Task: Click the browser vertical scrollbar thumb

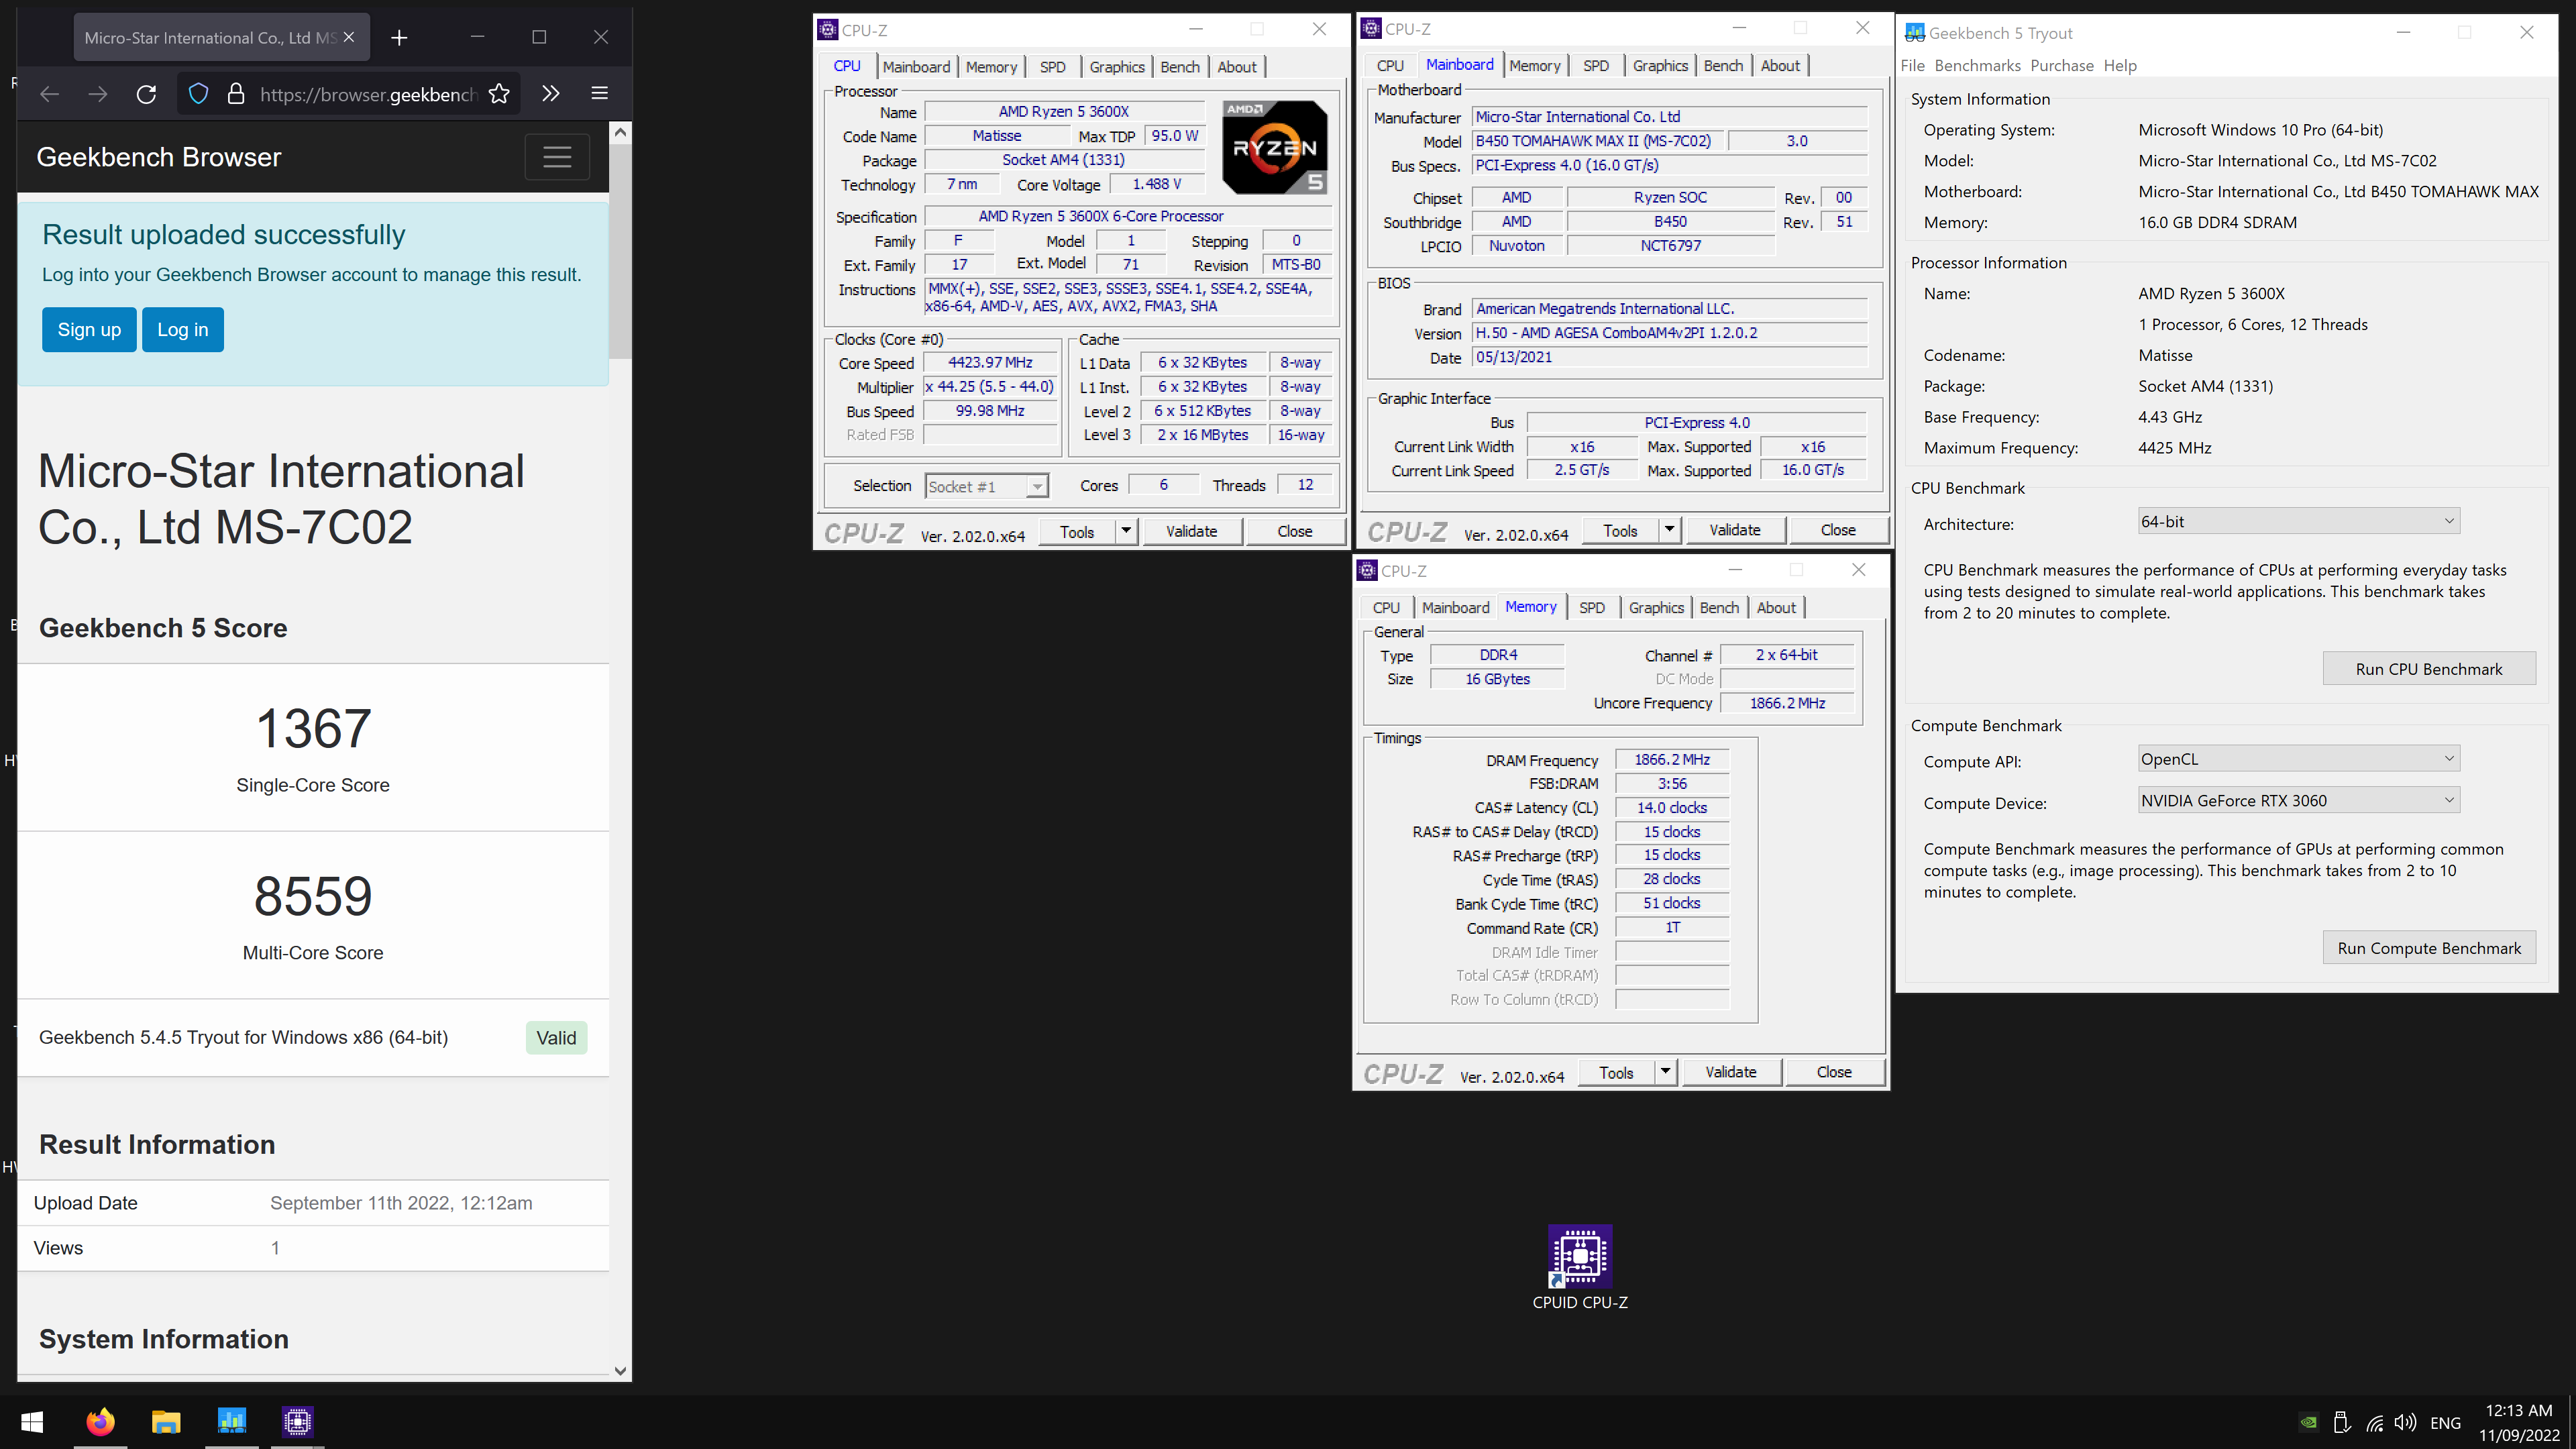Action: pos(620,251)
